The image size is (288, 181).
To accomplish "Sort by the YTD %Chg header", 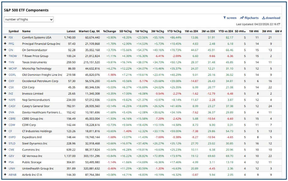I will click(x=174, y=31).
